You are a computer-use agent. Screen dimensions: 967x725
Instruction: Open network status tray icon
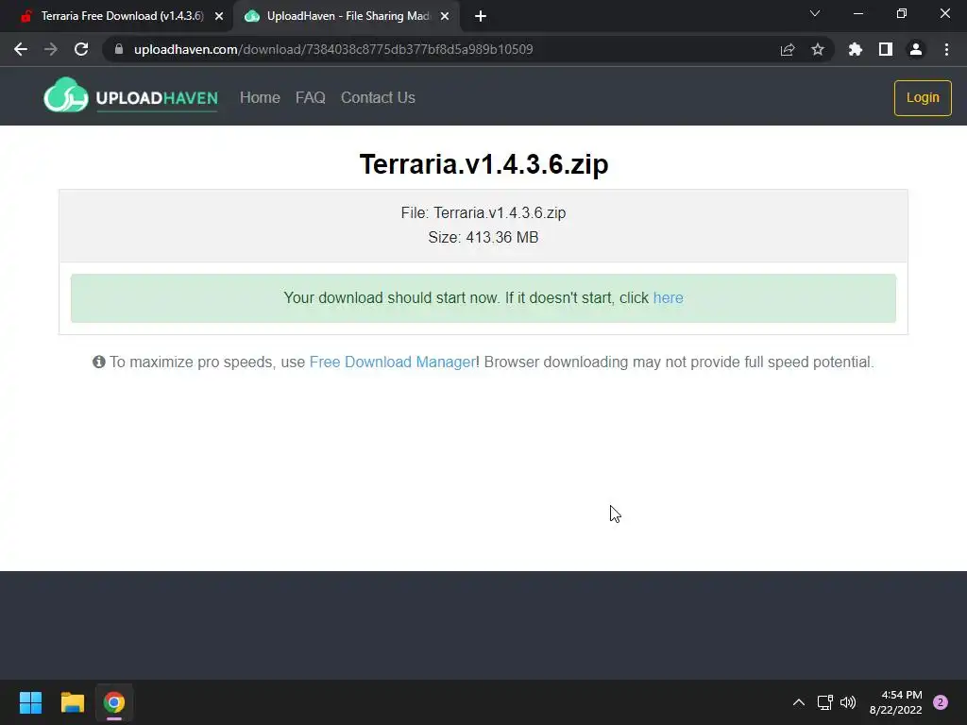click(824, 702)
